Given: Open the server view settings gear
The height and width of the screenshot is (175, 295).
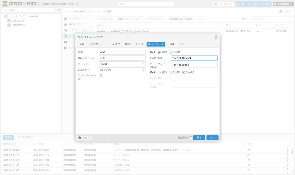Looking at the screenshot, I should click(x=59, y=10).
